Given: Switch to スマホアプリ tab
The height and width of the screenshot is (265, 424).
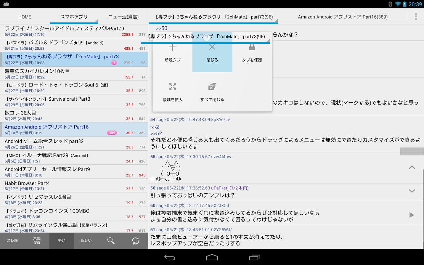Looking at the screenshot, I should tap(74, 17).
